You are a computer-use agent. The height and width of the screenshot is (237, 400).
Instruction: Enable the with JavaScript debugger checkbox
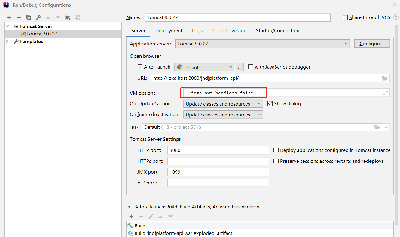251,67
